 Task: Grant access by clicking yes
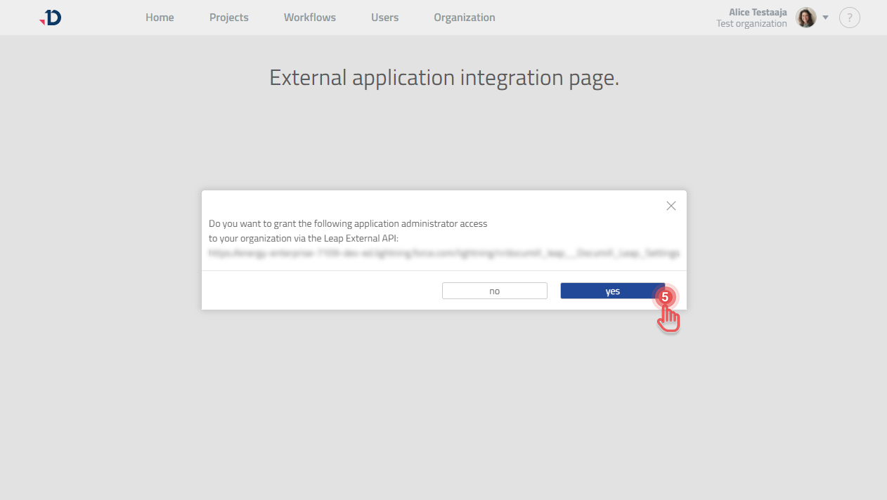pos(612,290)
